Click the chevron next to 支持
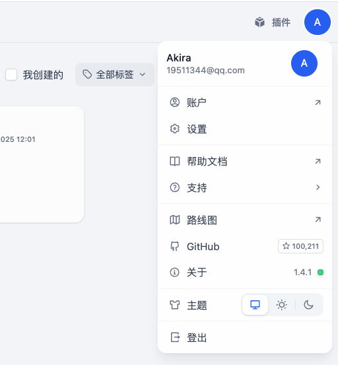338x365 pixels. click(x=318, y=187)
